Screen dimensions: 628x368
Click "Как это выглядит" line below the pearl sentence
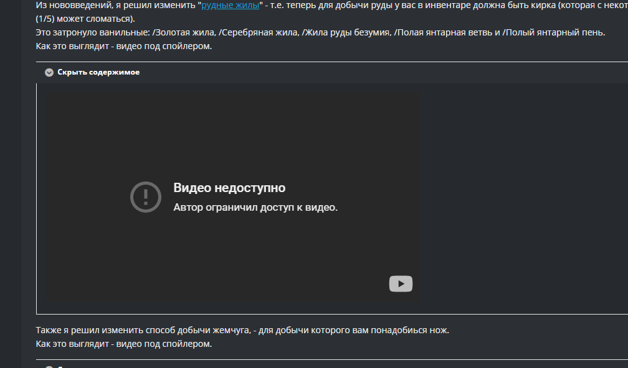[x=123, y=344]
